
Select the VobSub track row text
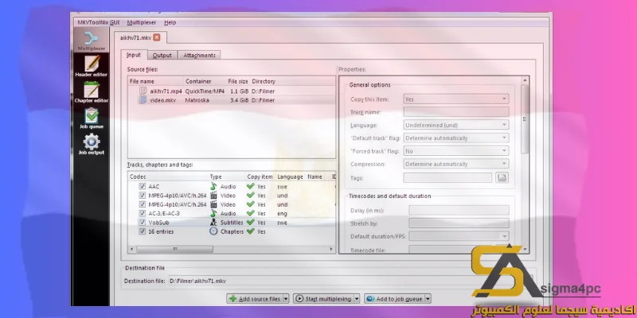pyautogui.click(x=158, y=223)
